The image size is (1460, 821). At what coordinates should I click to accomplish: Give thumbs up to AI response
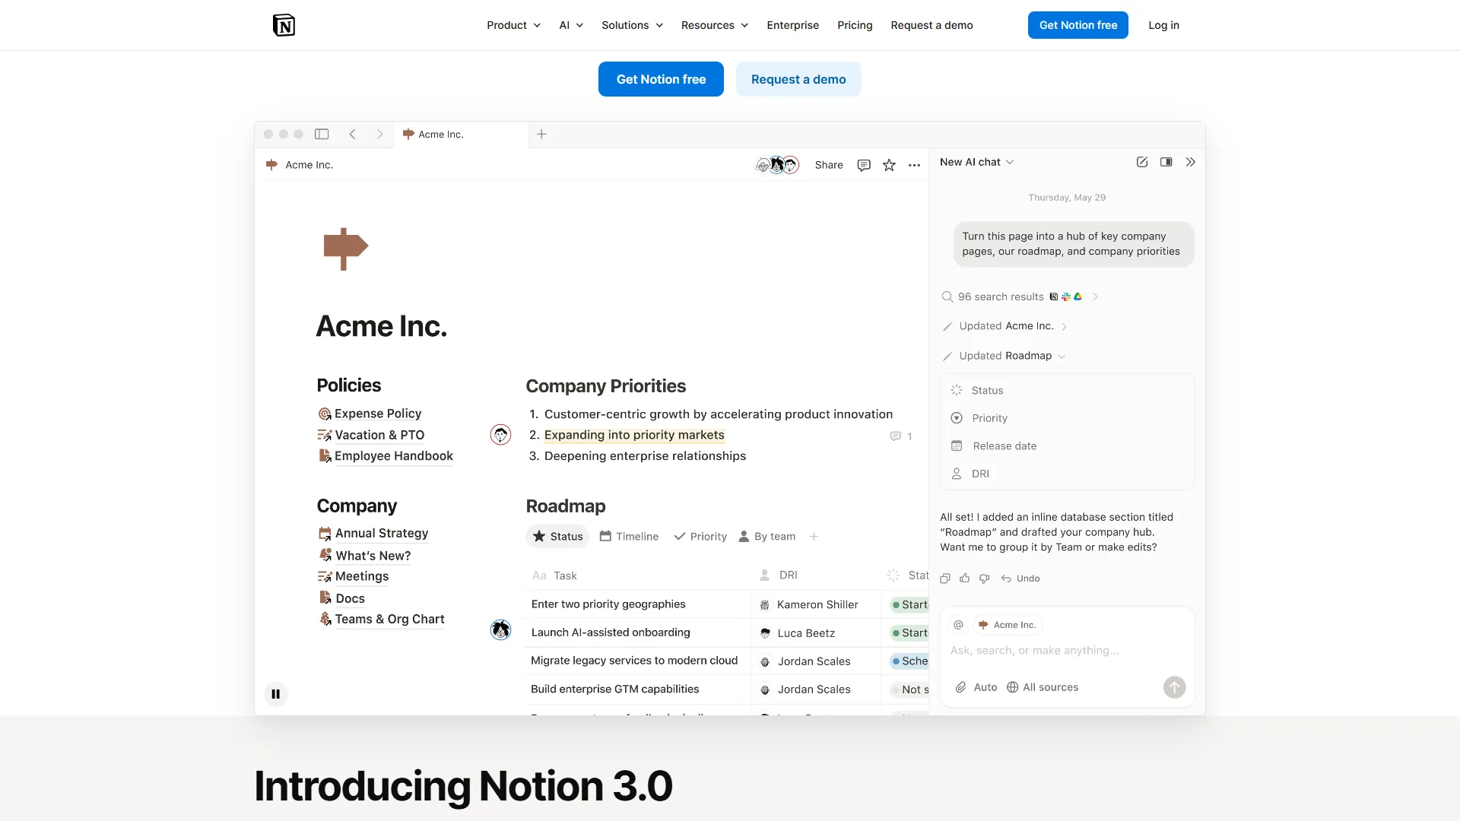[965, 579]
